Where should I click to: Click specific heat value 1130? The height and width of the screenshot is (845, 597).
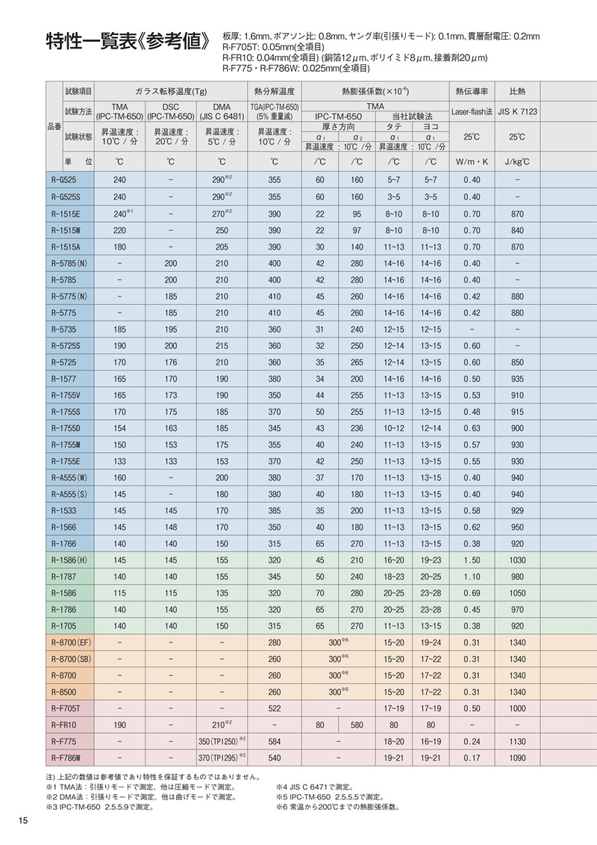click(x=517, y=742)
